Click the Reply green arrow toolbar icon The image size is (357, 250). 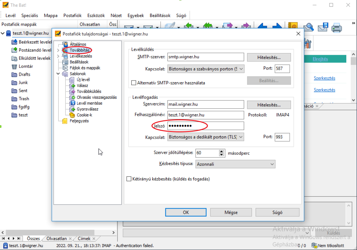pyautogui.click(x=189, y=26)
